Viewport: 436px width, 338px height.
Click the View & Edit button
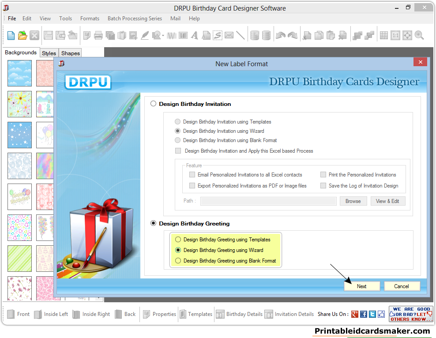387,201
